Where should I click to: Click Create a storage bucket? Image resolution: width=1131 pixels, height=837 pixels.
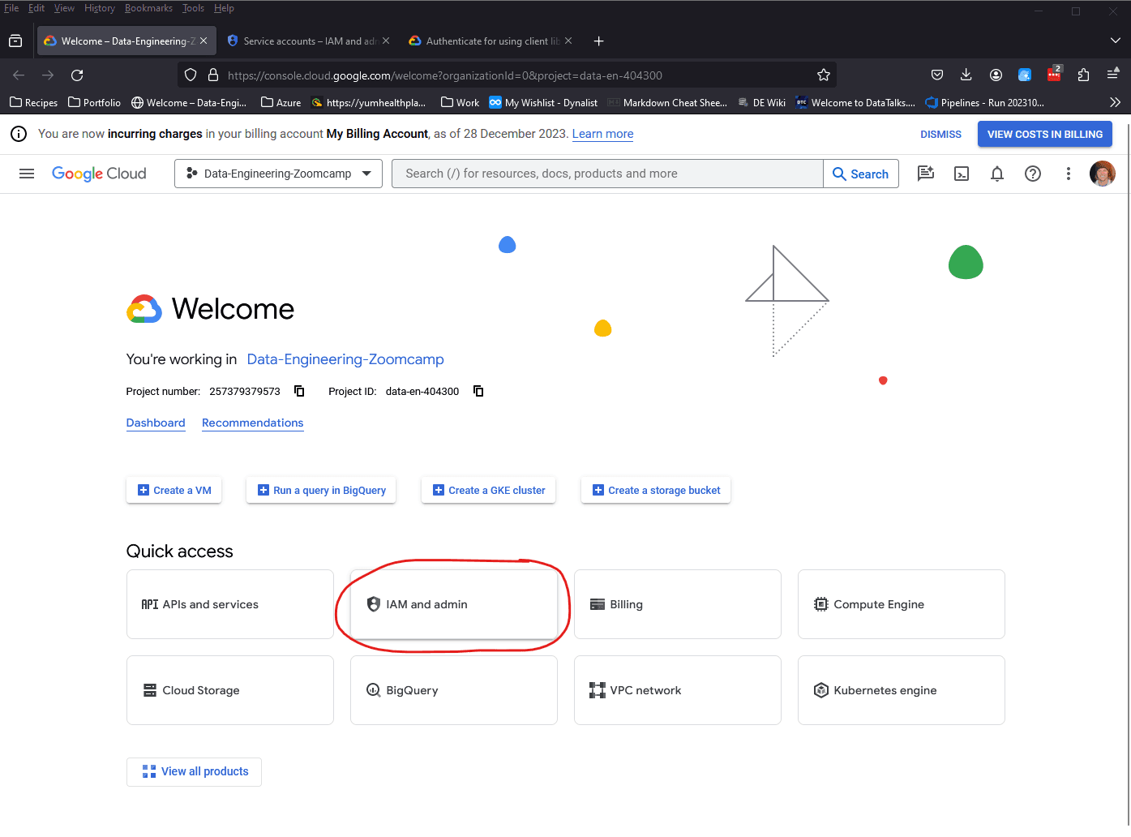click(656, 490)
